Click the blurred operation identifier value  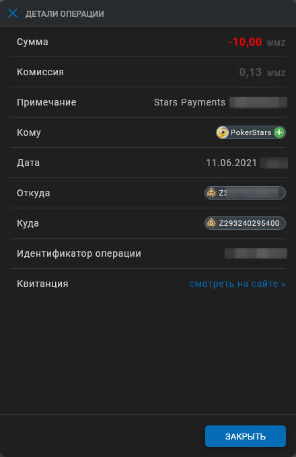(x=256, y=253)
